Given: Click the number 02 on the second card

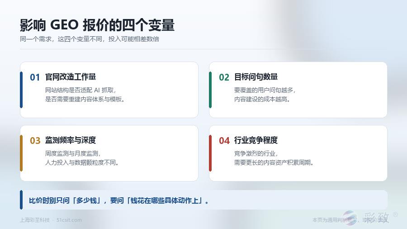Looking at the screenshot, I should [224, 77].
